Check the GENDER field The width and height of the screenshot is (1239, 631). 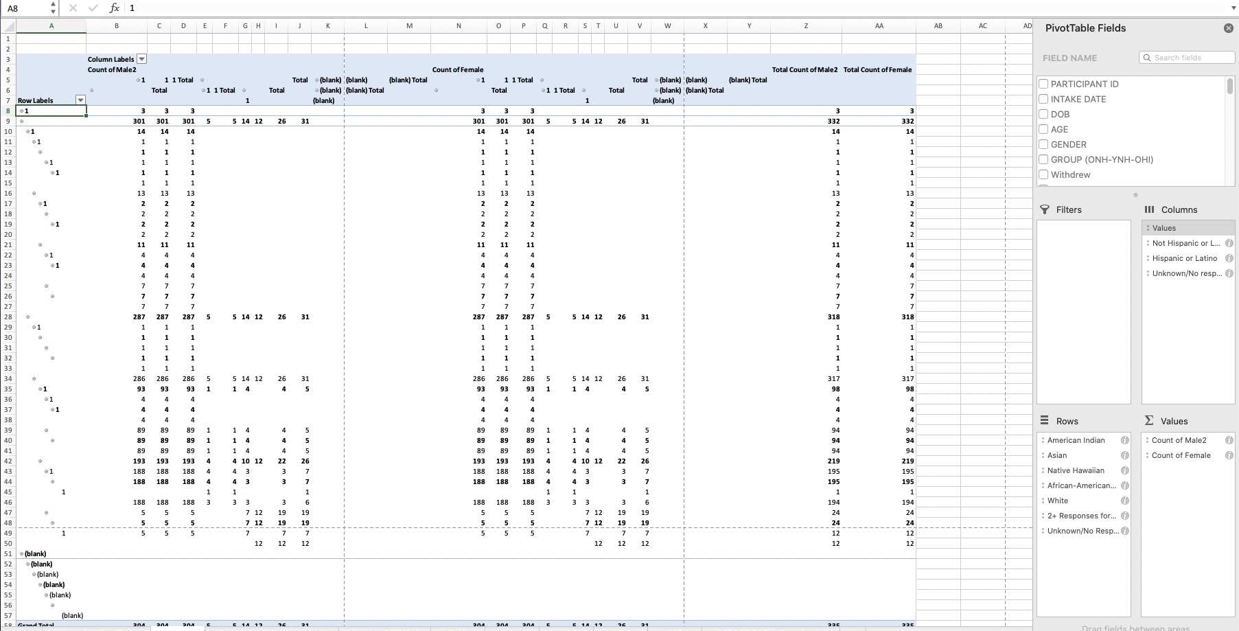(x=1043, y=144)
